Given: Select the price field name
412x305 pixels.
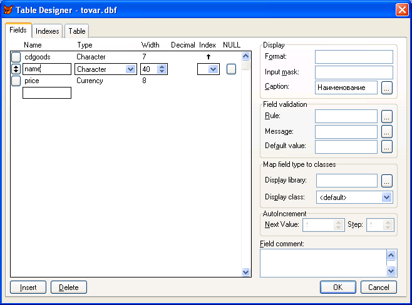Looking at the screenshot, I should tap(32, 81).
